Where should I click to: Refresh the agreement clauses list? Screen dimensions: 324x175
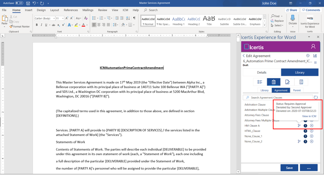316,98
